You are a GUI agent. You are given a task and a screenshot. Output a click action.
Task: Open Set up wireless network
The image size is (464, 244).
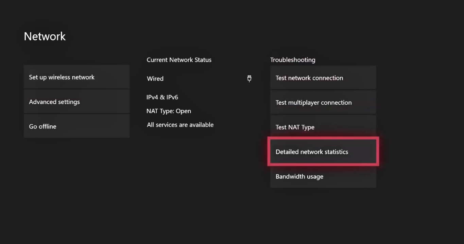coord(76,77)
